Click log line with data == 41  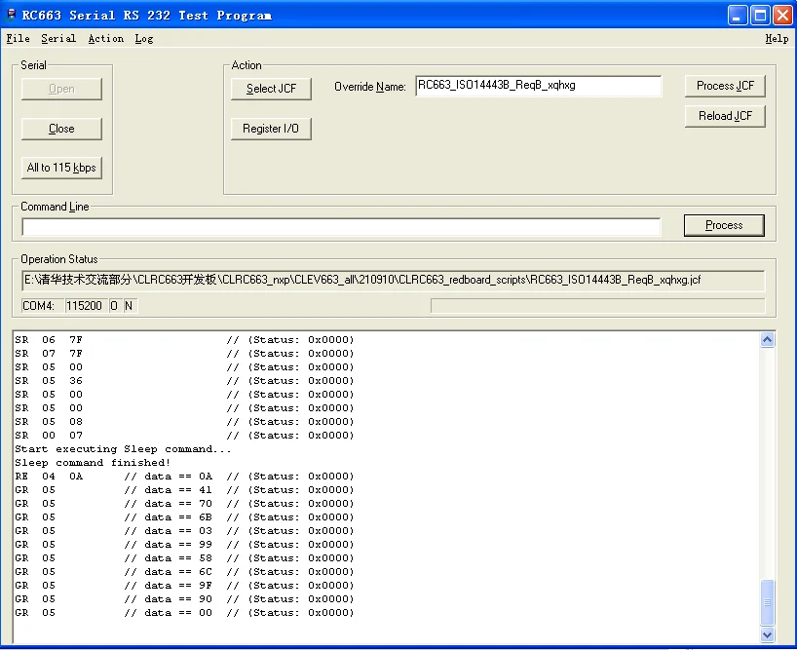(x=184, y=490)
